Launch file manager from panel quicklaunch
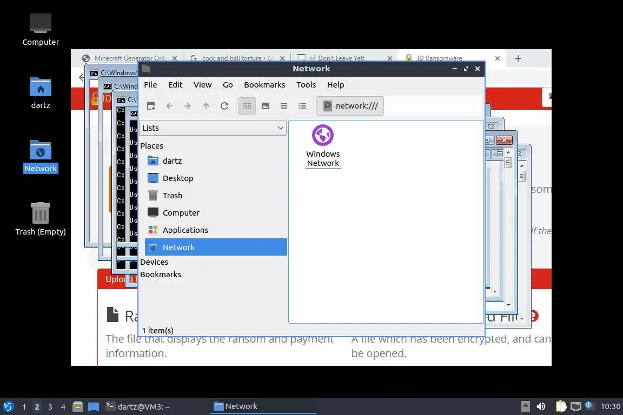This screenshot has width=623, height=415. pyautogui.click(x=78, y=406)
